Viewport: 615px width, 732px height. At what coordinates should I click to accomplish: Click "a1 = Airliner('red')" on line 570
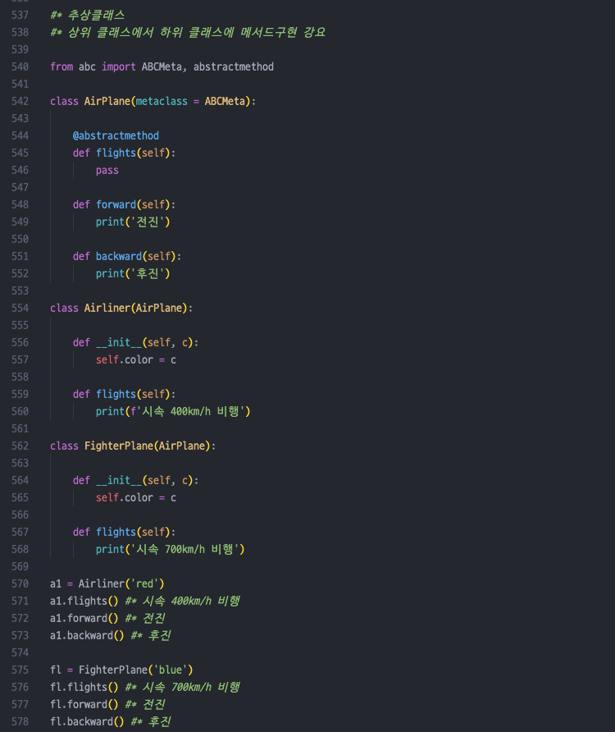coord(107,584)
